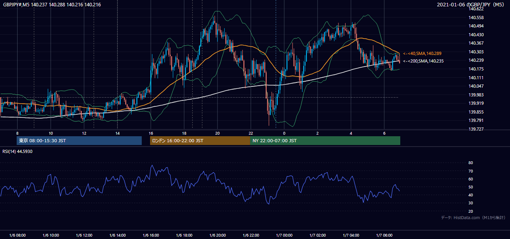Click price axis value 139.855

click(476, 112)
